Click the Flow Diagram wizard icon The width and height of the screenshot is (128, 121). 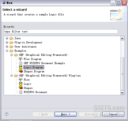[x=21, y=59]
